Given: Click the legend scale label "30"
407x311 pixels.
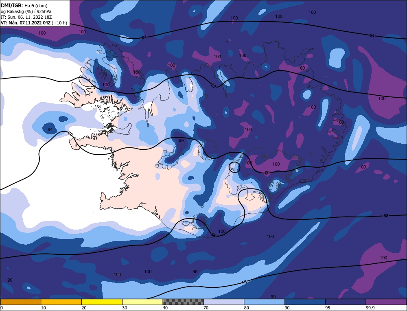Looking at the screenshot, I should point(125,308).
